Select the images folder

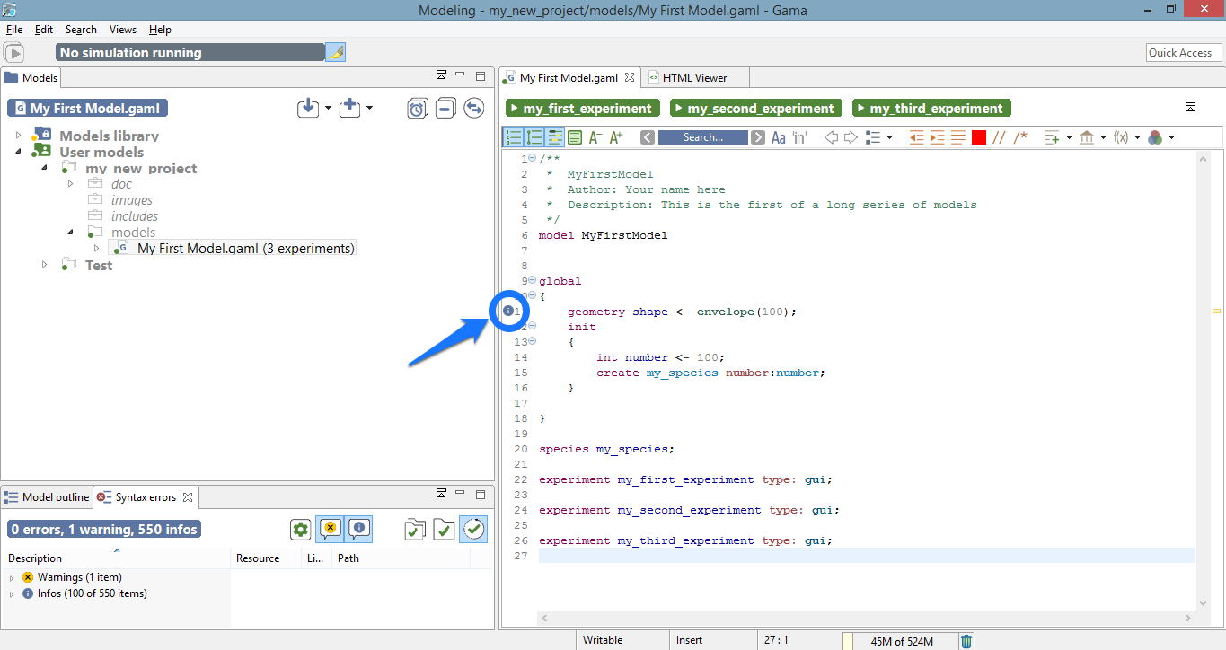pos(132,200)
